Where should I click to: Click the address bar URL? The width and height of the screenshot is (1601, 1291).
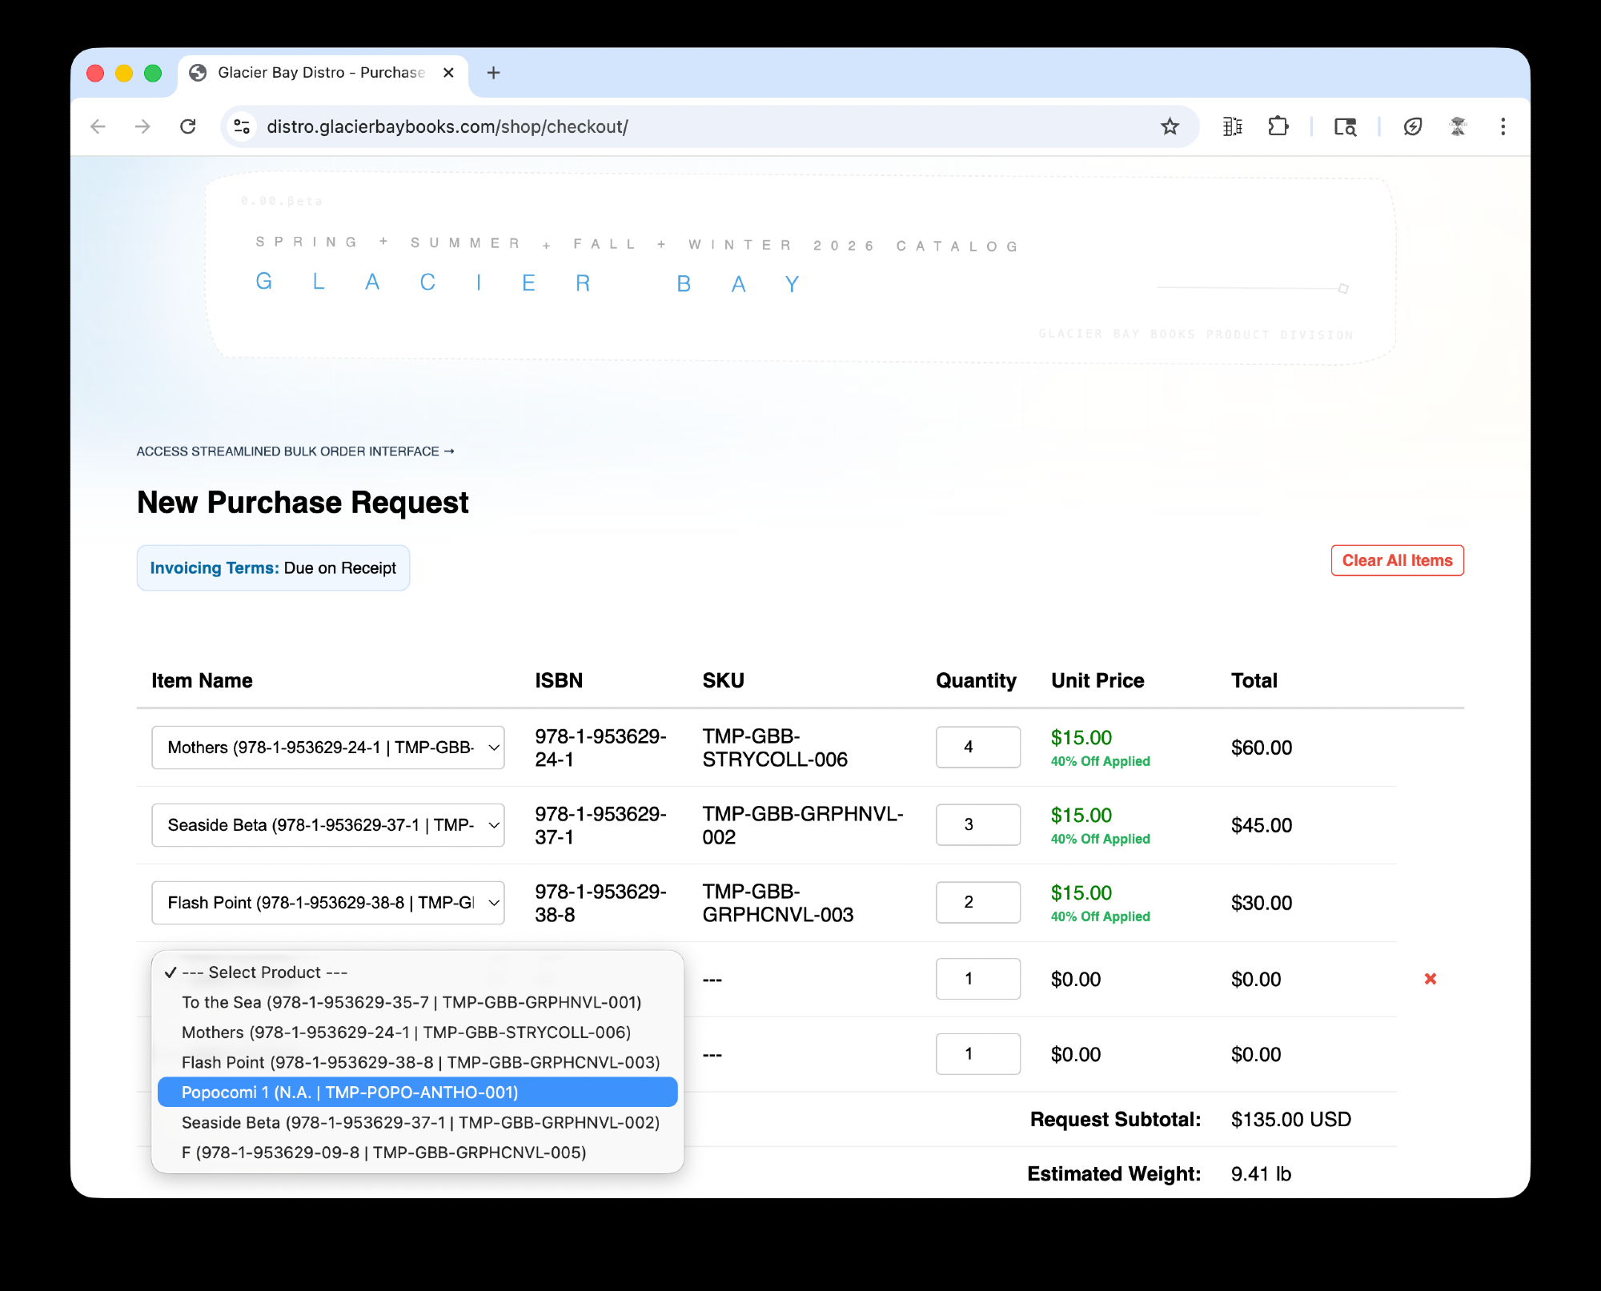click(x=447, y=126)
